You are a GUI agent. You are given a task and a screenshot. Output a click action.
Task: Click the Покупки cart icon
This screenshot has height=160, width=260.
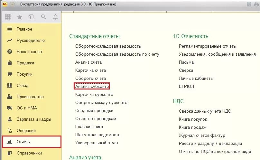point(10,74)
